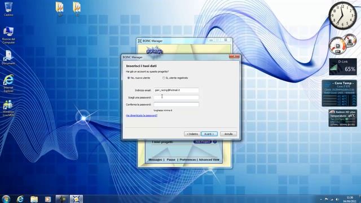The width and height of the screenshot is (361, 203).
Task: Switch to Advanced View in BOINC Manager
Action: 209,160
